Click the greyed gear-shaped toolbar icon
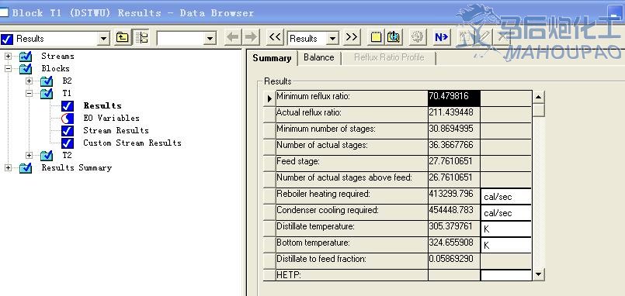 [x=418, y=37]
